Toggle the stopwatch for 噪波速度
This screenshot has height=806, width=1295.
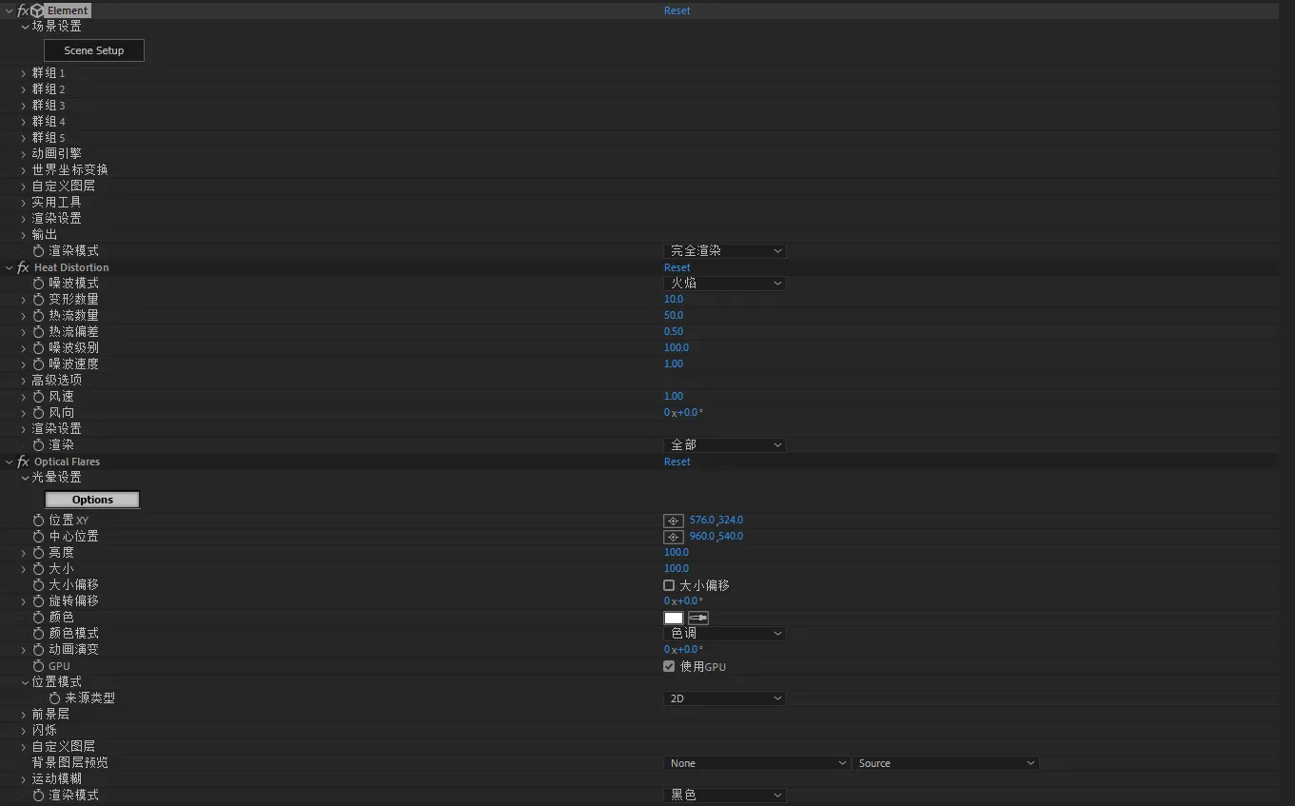39,364
